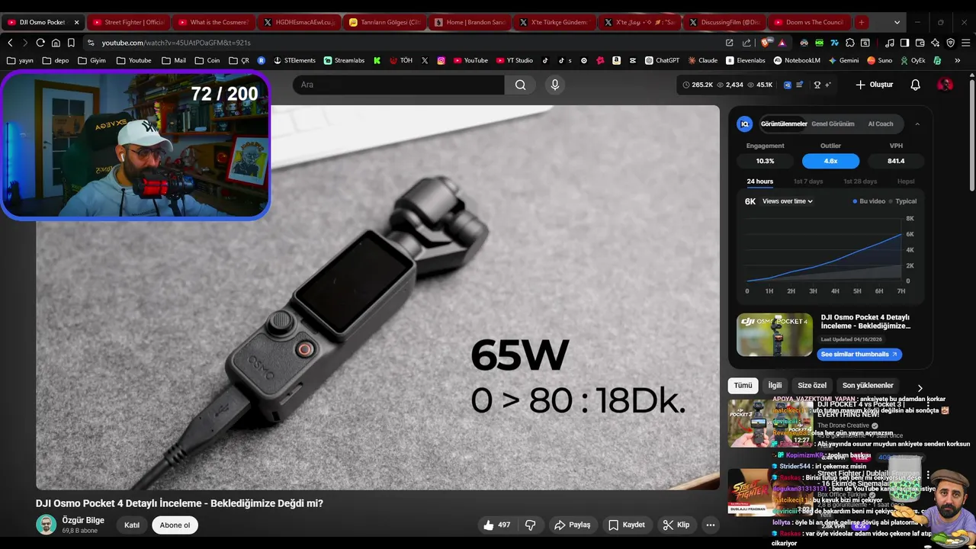The image size is (976, 549).
Task: Toggle the Son yüklenenler filter chip
Action: pos(868,385)
